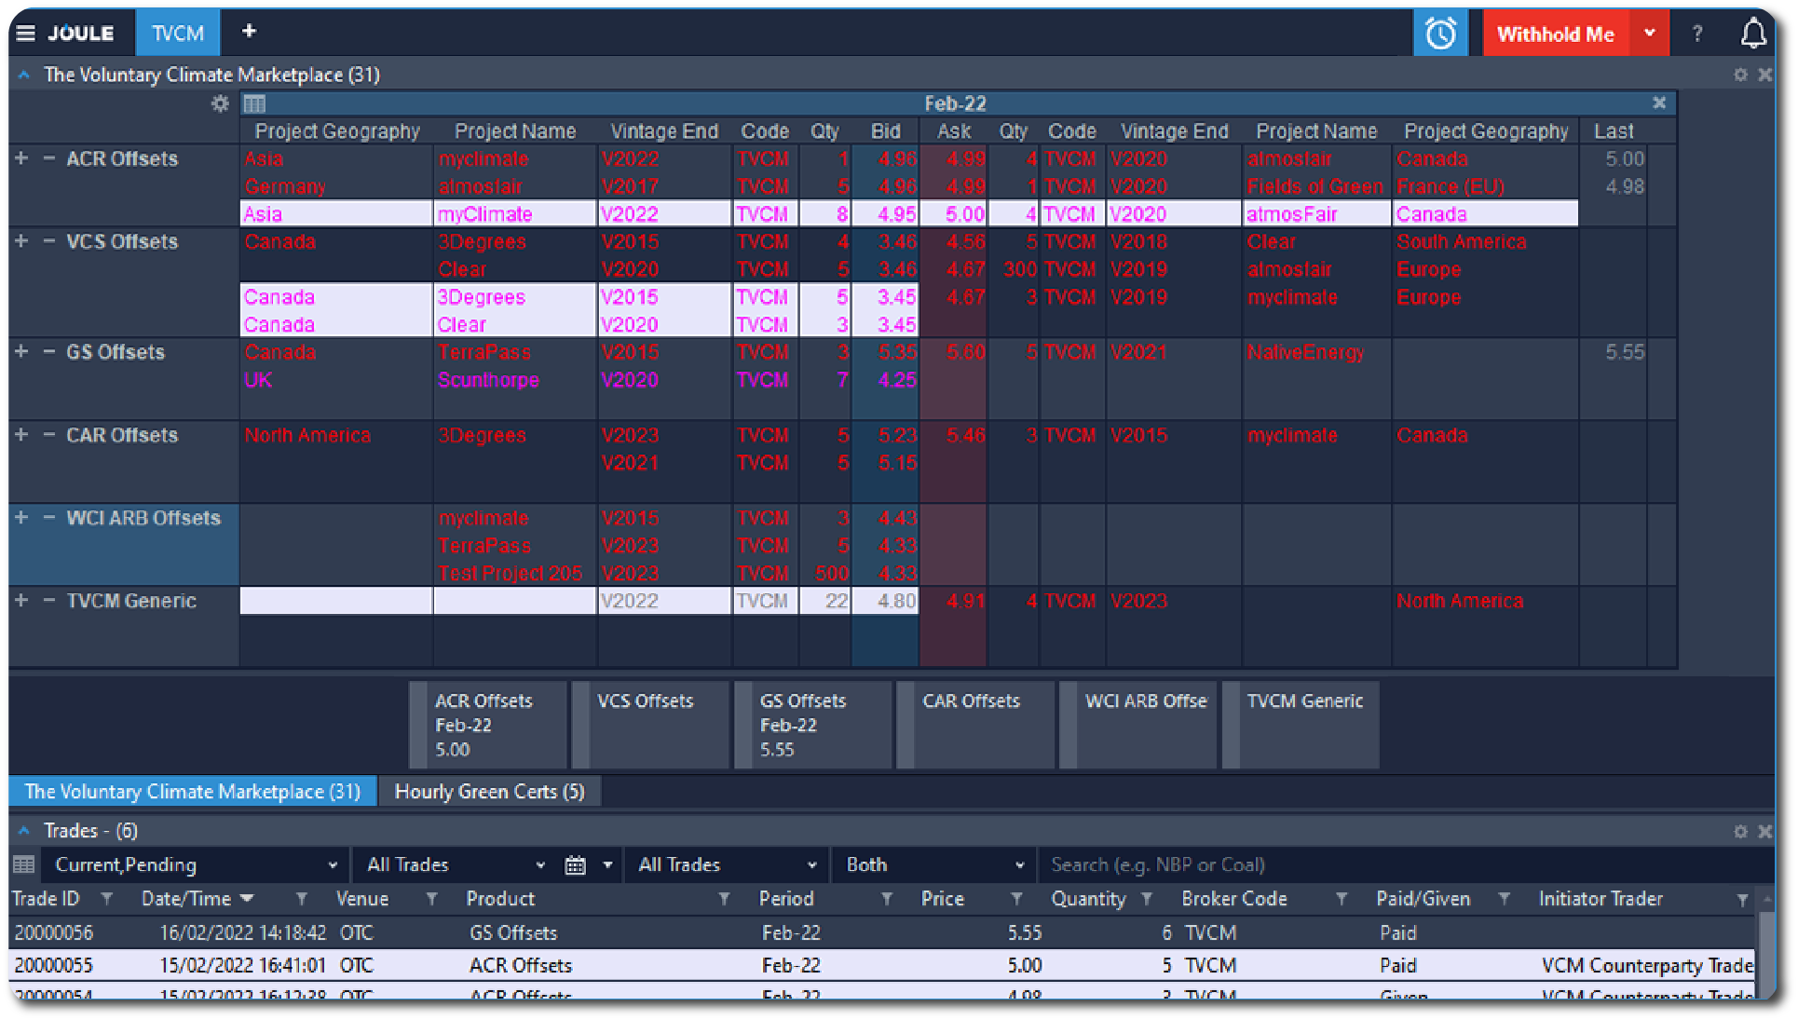Close the Voluntary Climate Marketplace panel

(1764, 75)
